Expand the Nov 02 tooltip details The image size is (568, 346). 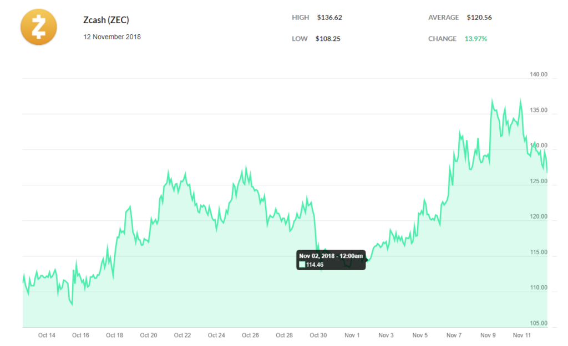(331, 260)
